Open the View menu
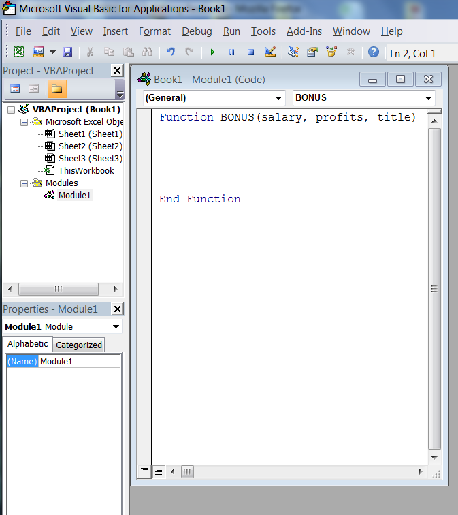 coord(82,31)
